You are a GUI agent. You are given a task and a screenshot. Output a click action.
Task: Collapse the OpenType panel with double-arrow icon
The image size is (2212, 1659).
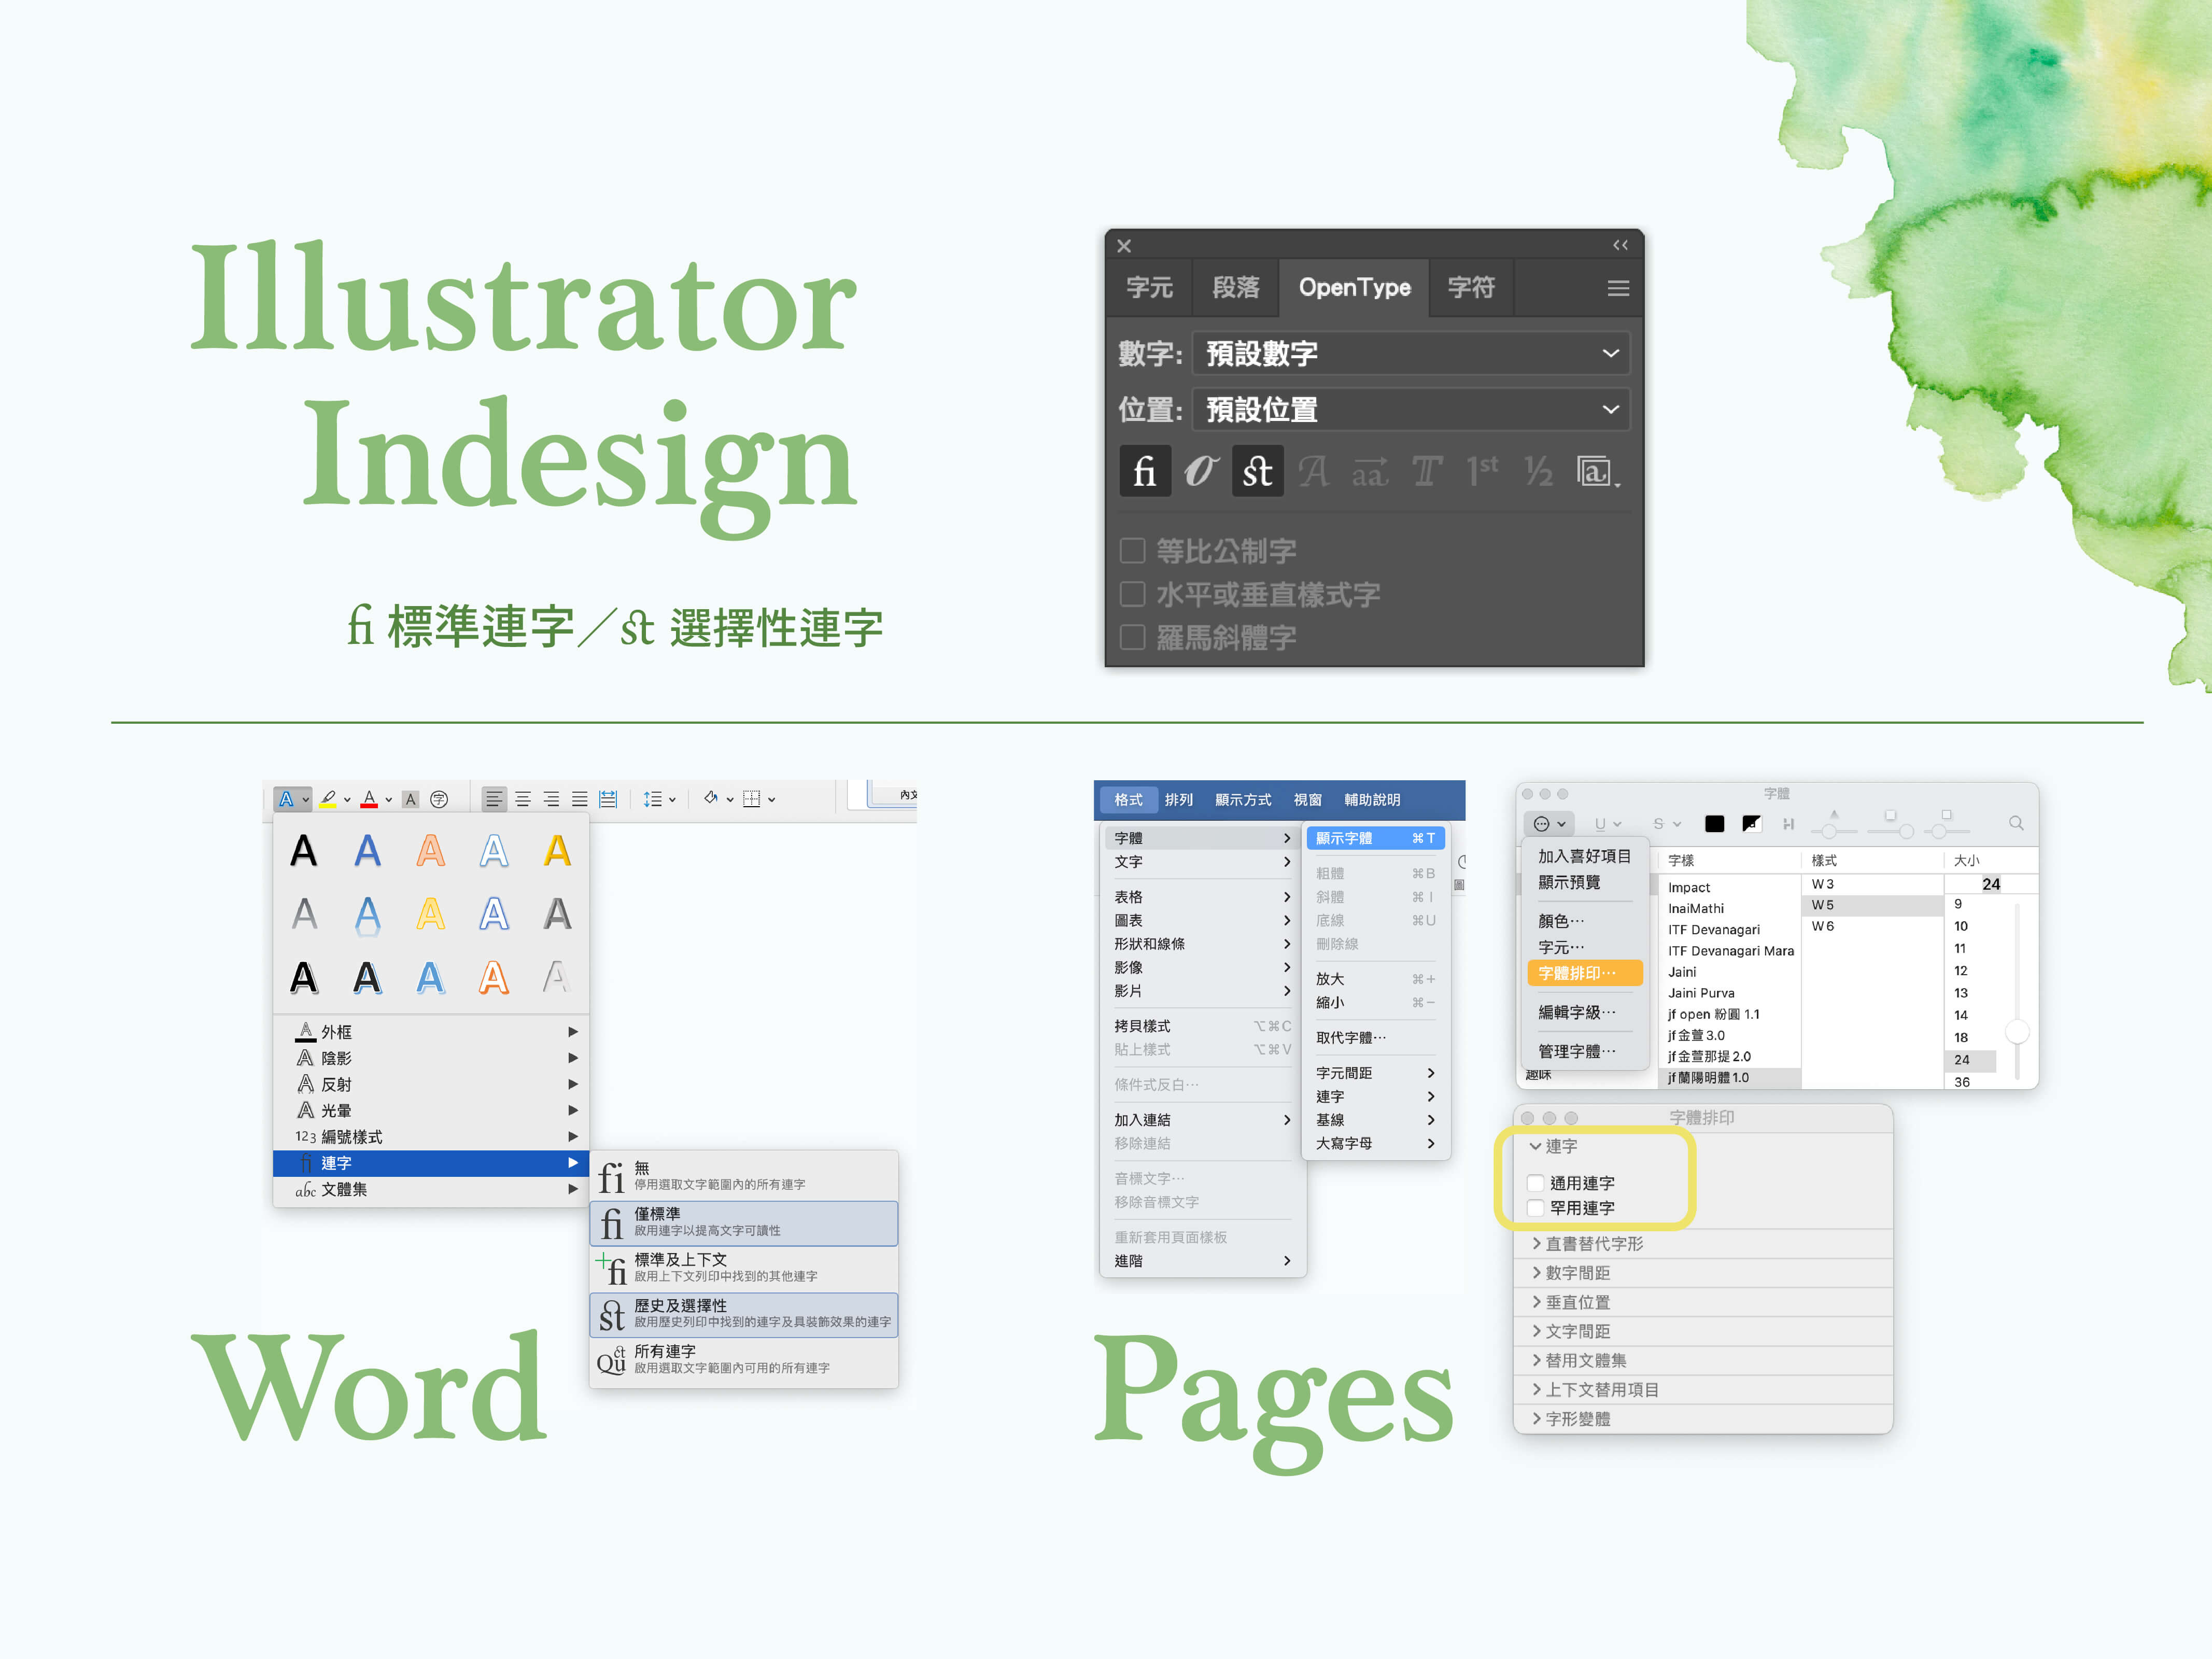[x=1620, y=245]
